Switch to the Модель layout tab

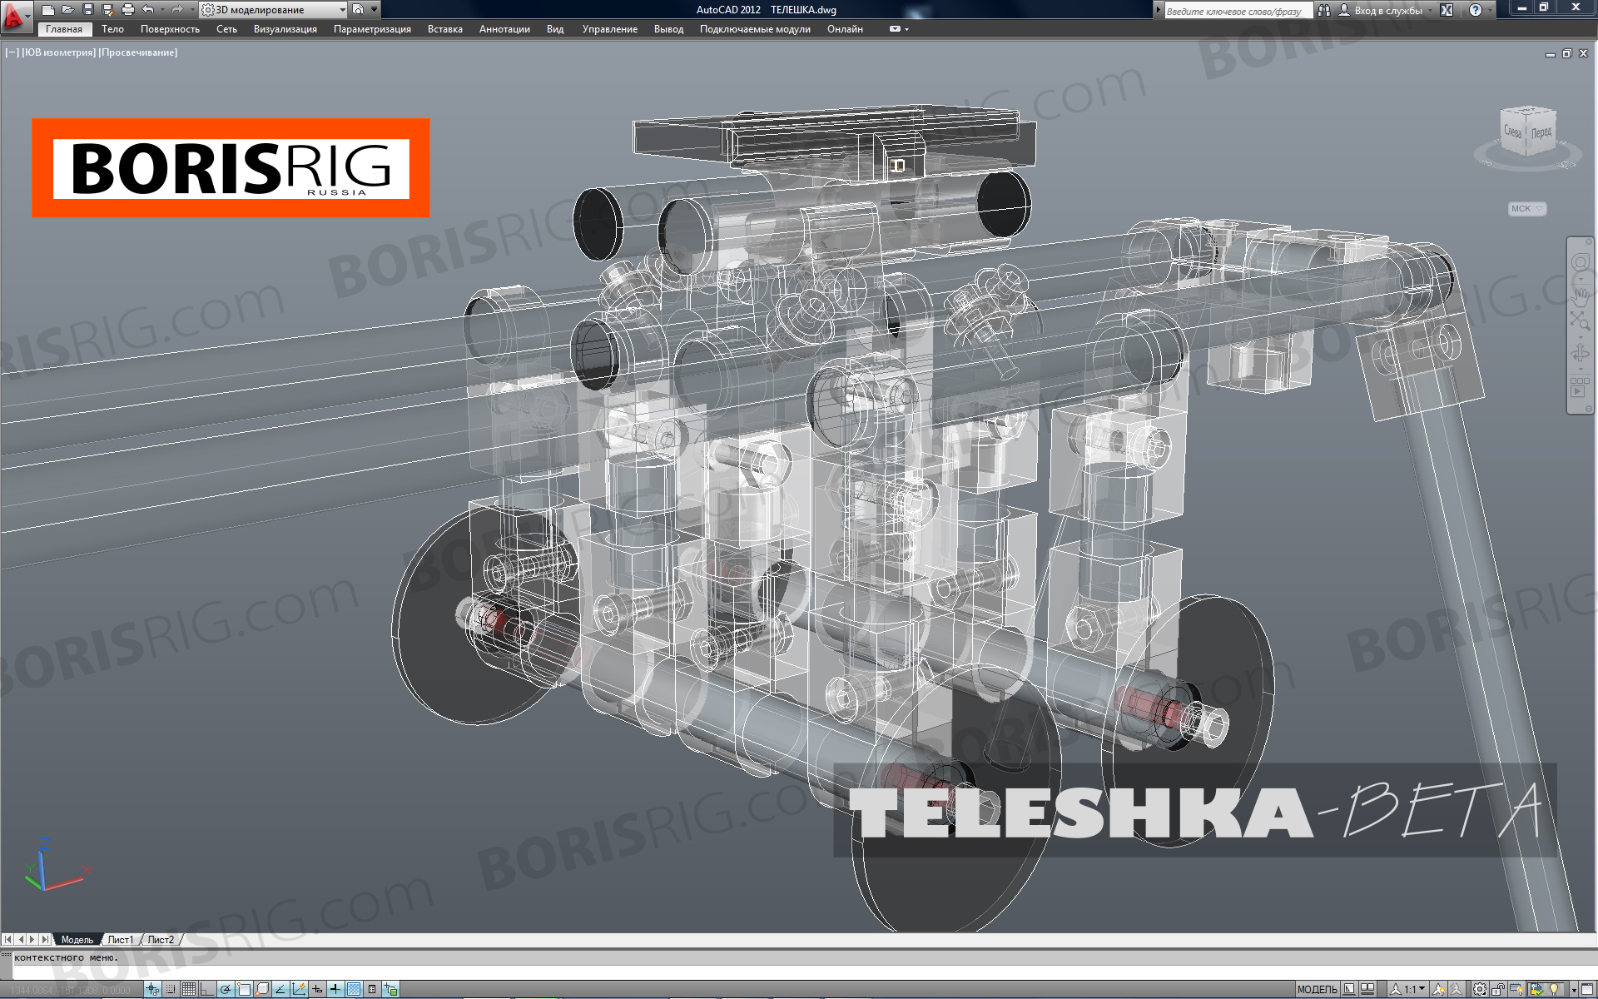(77, 939)
